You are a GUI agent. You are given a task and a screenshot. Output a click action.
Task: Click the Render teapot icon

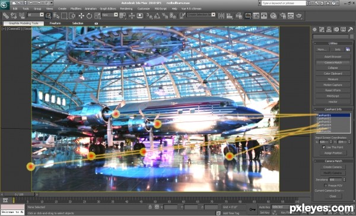coord(299,15)
